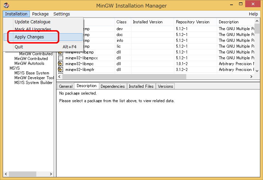263x180 pixels.
Task: Switch to the Description tab
Action: (87, 86)
